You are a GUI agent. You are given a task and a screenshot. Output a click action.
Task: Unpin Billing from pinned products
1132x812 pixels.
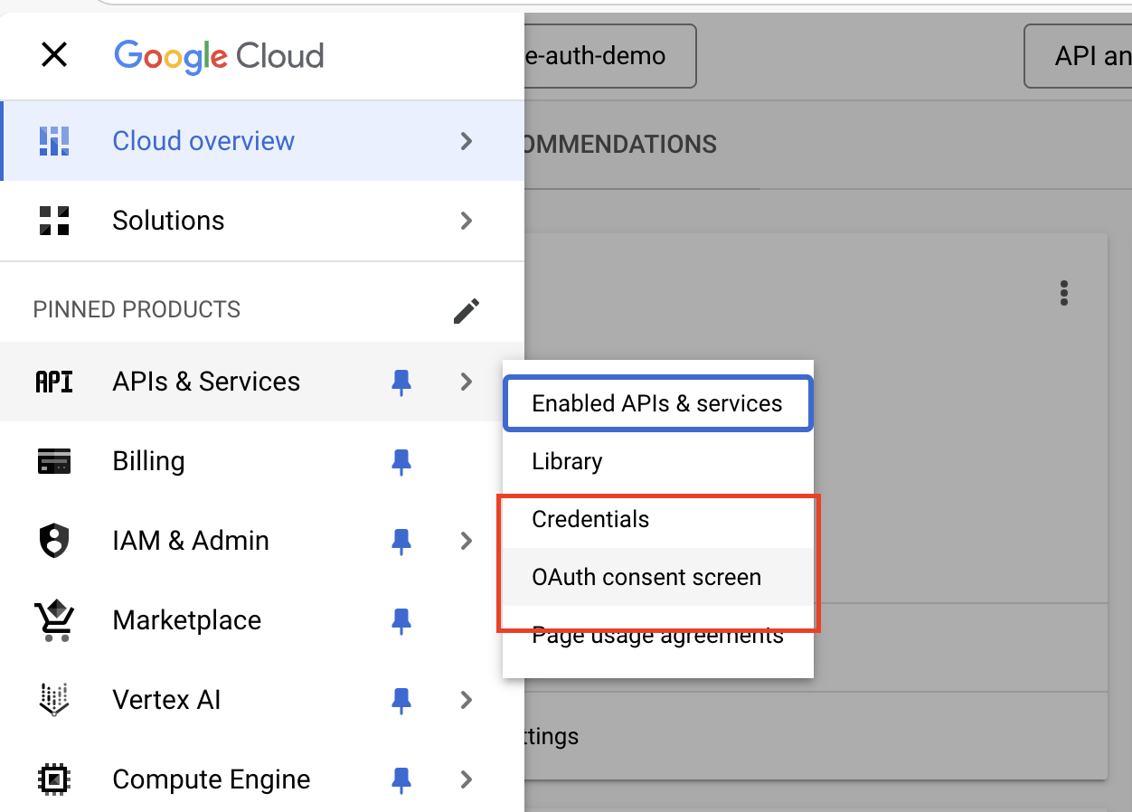(x=401, y=462)
